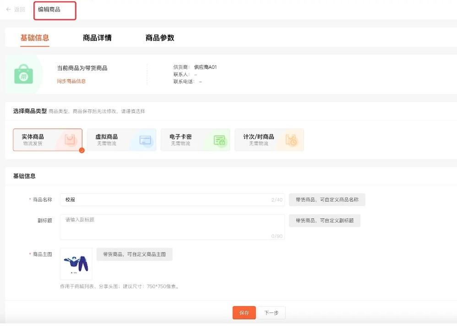Click the 联系人 label
457x328 pixels.
coord(182,74)
